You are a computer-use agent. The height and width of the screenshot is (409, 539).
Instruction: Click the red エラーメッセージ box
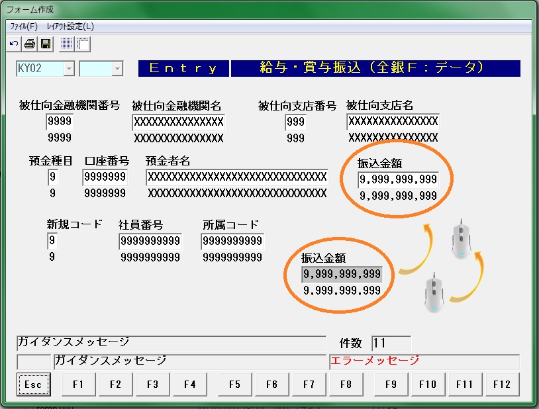coord(424,361)
